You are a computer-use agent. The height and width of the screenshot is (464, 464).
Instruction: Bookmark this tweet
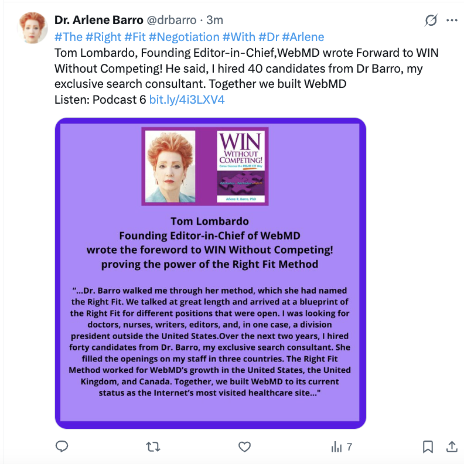point(428,447)
